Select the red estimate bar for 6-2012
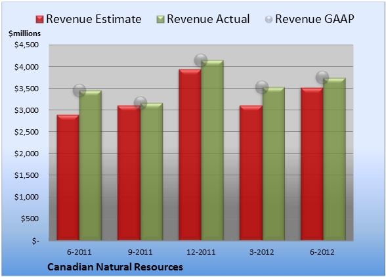The width and height of the screenshot is (386, 277). coord(312,164)
